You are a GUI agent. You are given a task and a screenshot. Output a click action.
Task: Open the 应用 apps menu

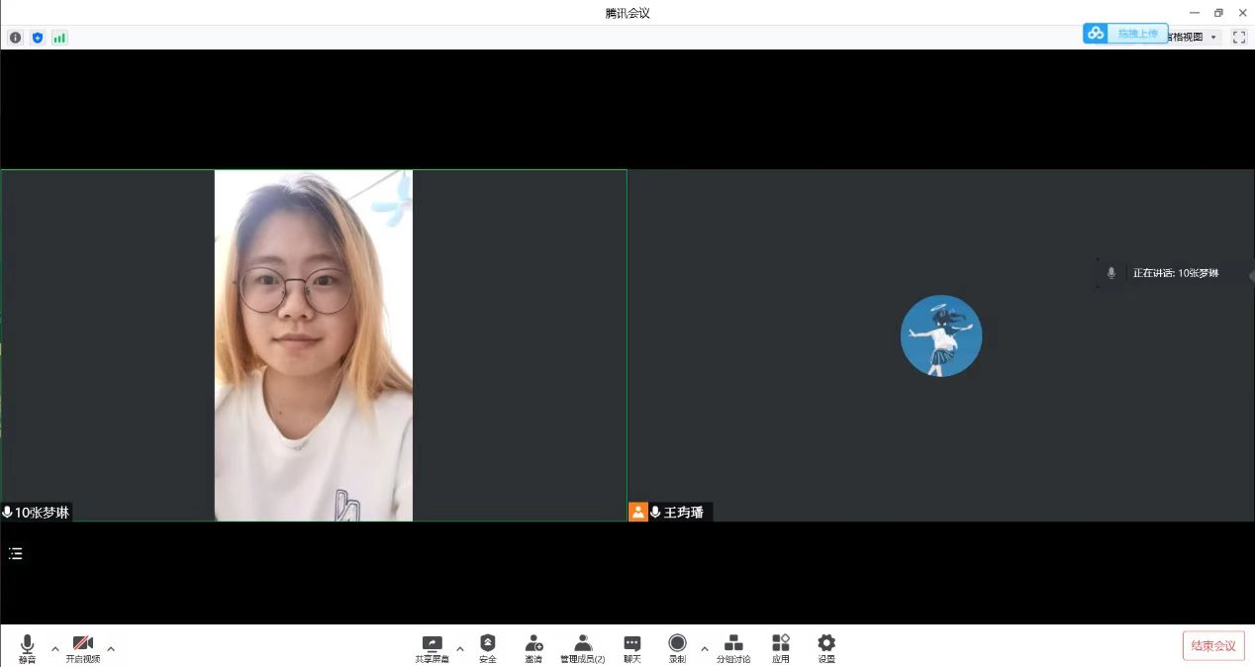tap(781, 648)
